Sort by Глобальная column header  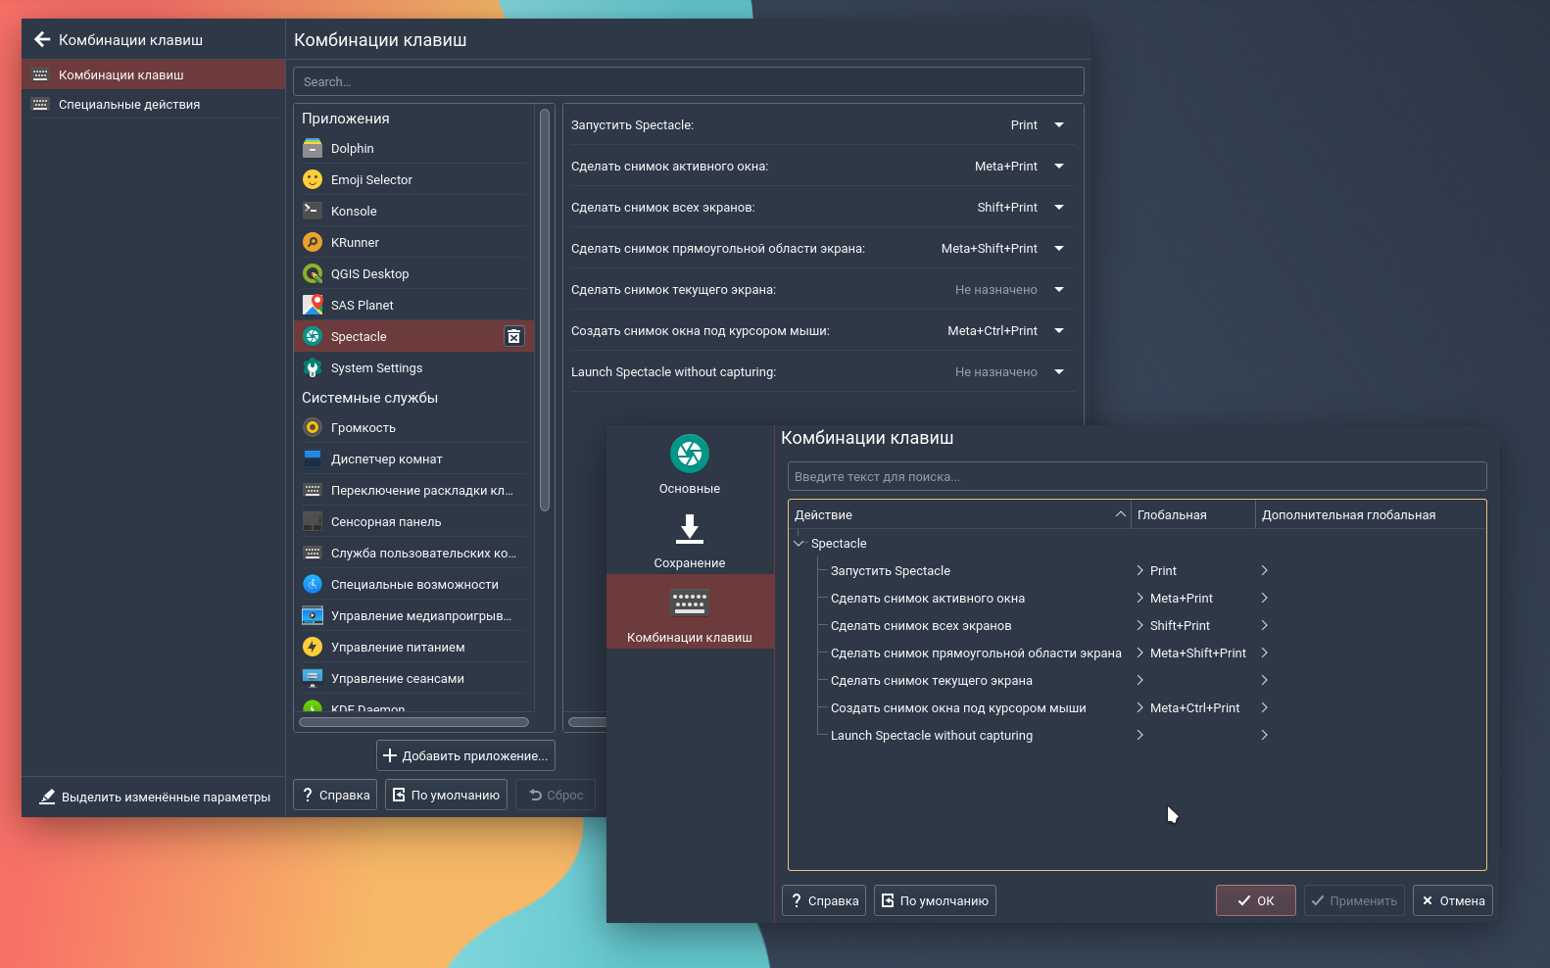pos(1193,514)
